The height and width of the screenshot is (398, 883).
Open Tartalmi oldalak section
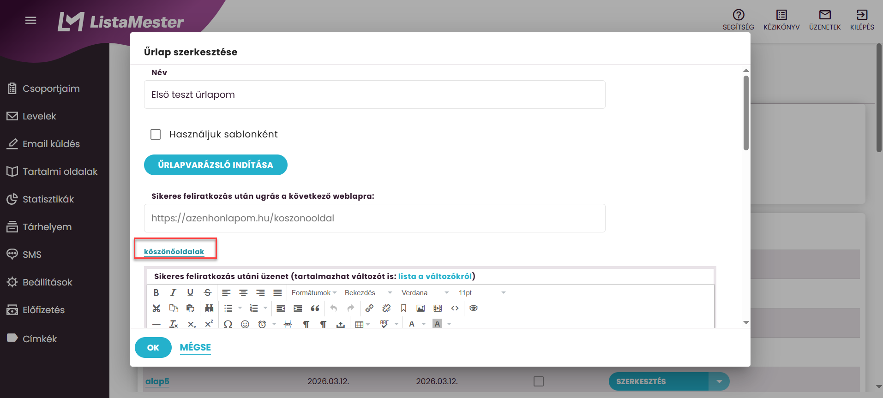[53, 172]
